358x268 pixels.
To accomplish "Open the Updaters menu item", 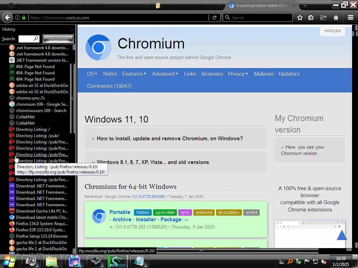I will [x=289, y=74].
